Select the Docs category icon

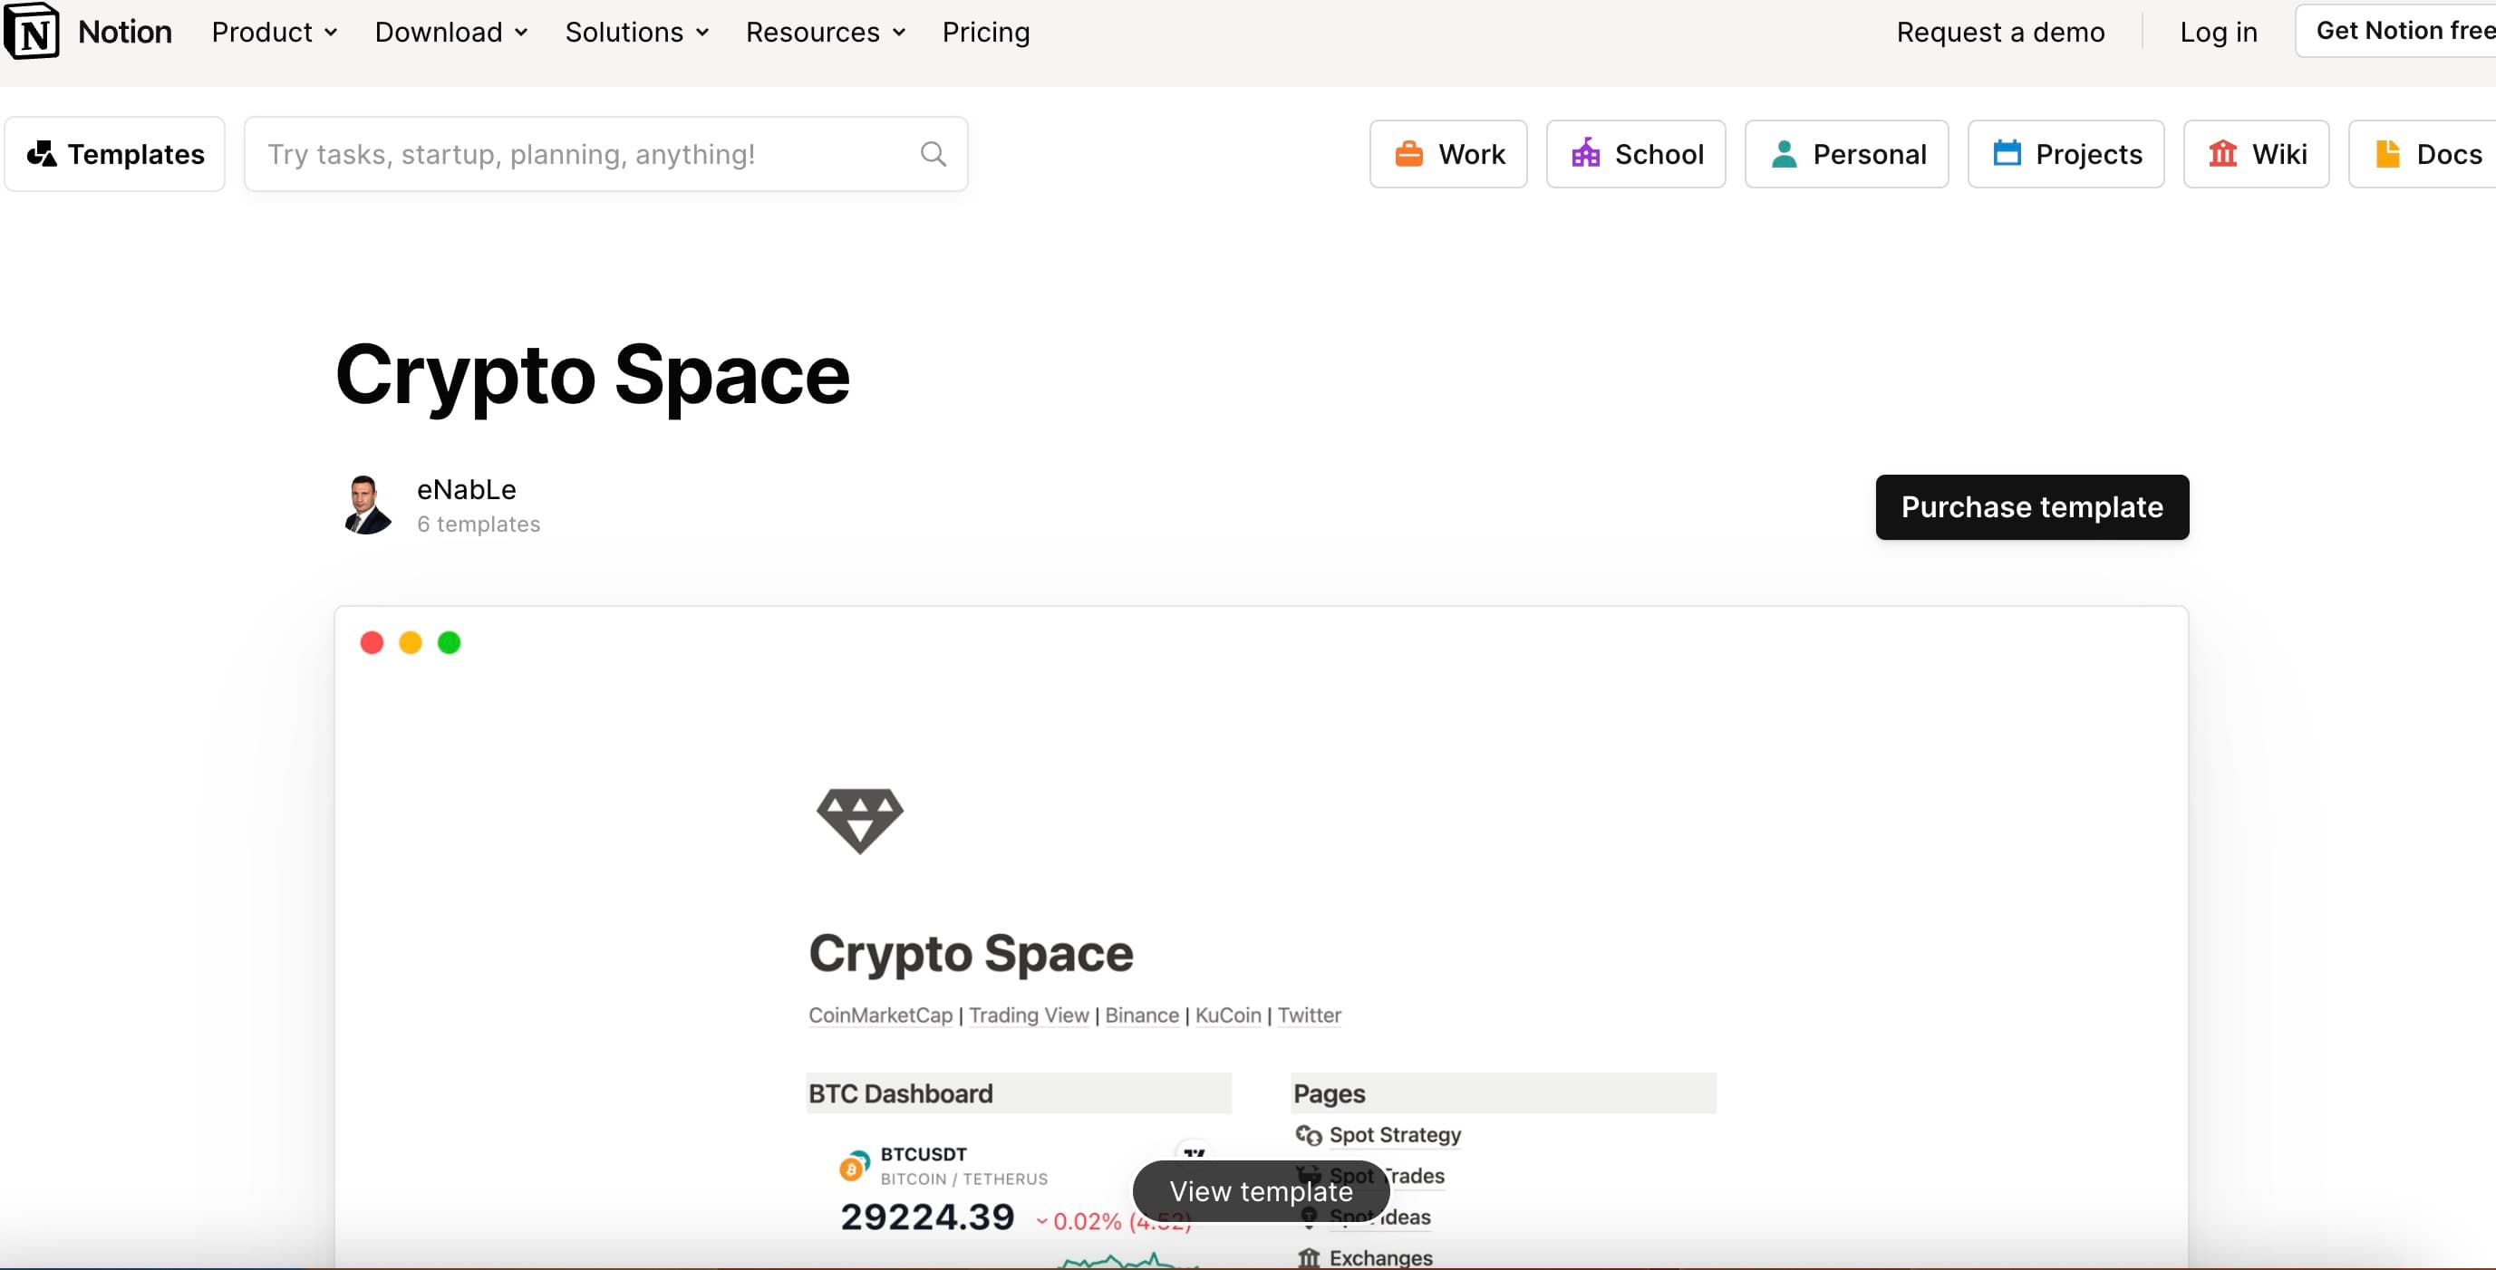click(2386, 153)
